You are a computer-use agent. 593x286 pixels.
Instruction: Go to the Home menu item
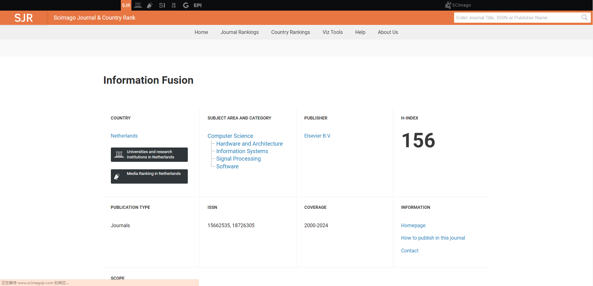tap(201, 32)
